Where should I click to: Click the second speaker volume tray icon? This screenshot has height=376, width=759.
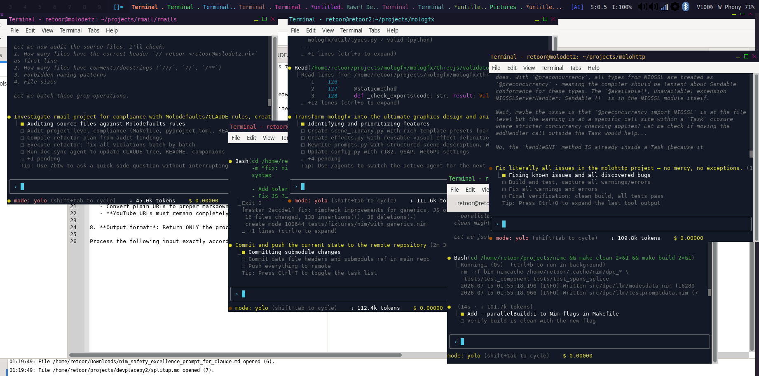coord(653,7)
